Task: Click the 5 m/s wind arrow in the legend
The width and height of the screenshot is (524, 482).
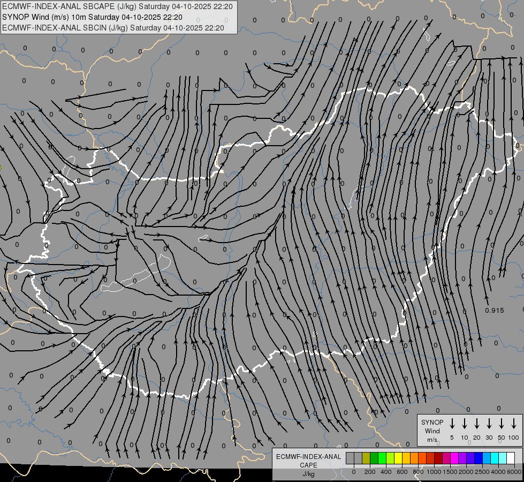Action: [x=452, y=423]
